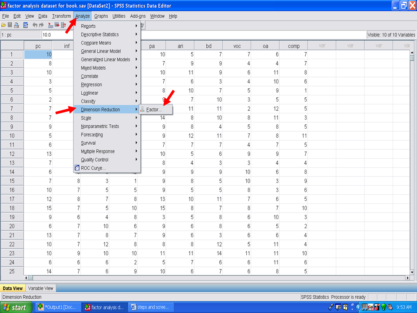Image resolution: width=417 pixels, height=313 pixels.
Task: Click the Redo arrow in toolbar
Action: pyautogui.click(x=41, y=25)
